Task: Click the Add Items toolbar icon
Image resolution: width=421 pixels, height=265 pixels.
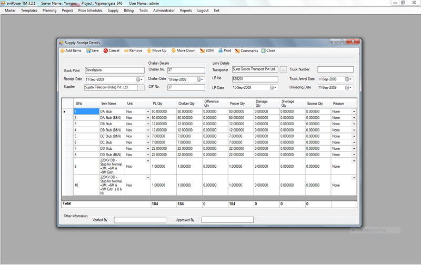Action: [x=71, y=51]
